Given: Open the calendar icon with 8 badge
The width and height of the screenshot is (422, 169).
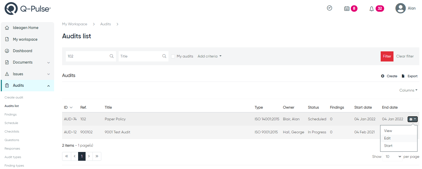Looking at the screenshot, I should tap(347, 9).
